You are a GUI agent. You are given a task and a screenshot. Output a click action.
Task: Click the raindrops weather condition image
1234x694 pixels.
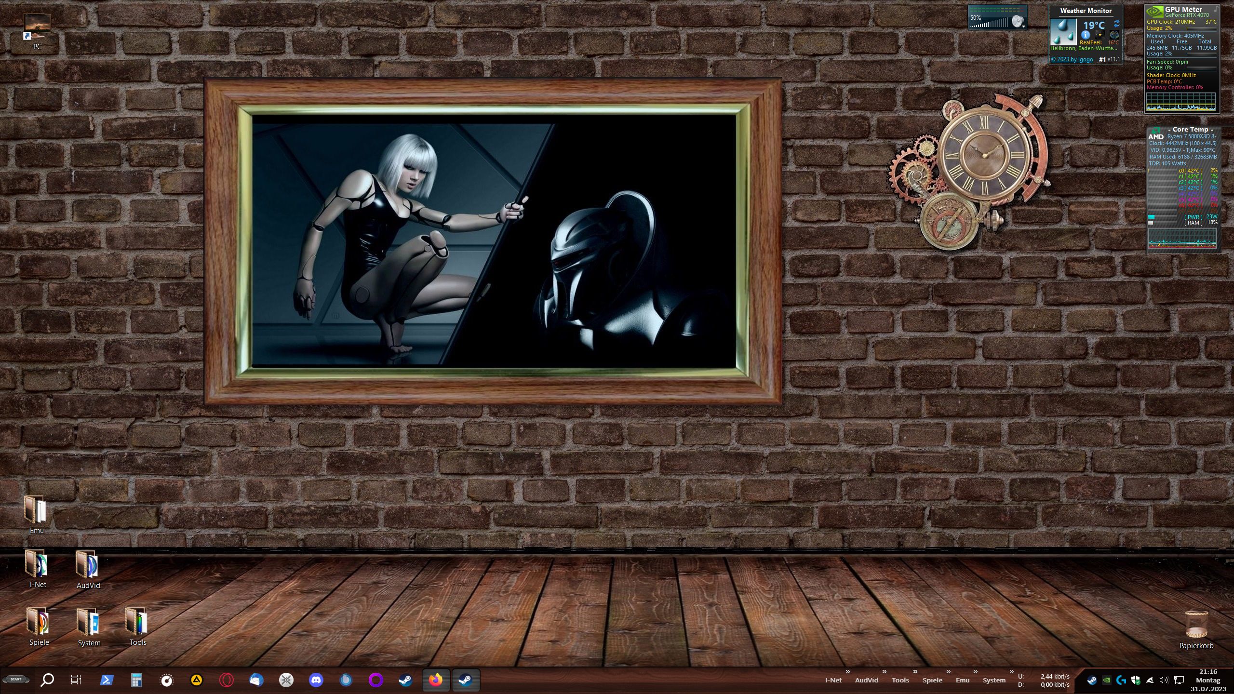(1063, 32)
